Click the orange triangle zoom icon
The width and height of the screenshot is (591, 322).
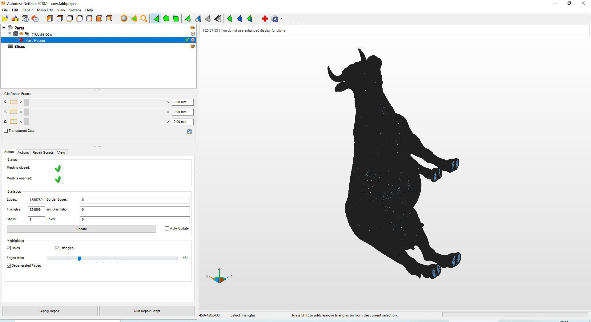[134, 19]
